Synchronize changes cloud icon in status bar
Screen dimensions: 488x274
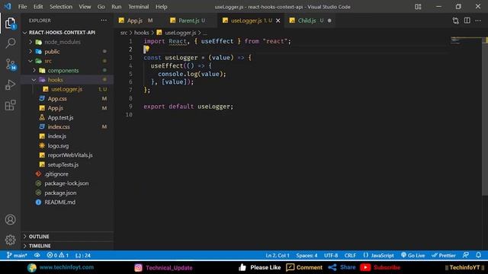click(37, 256)
